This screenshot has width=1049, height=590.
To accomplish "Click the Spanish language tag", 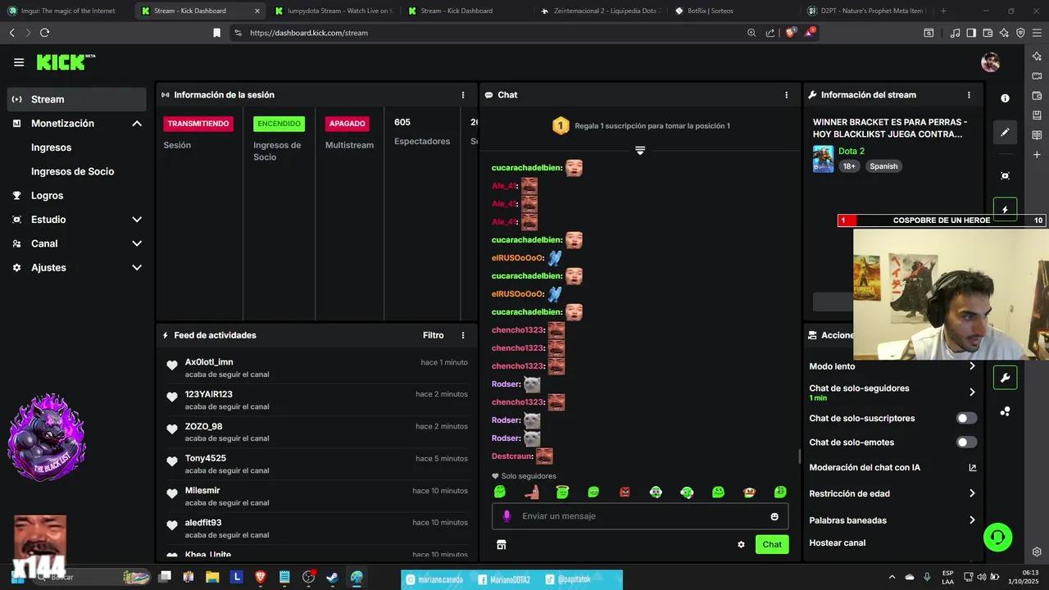I will click(883, 166).
